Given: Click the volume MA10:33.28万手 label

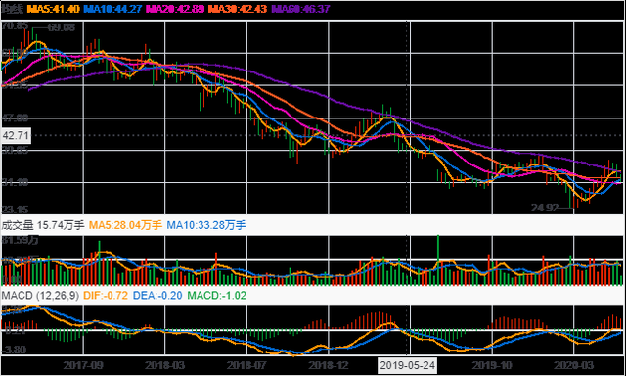Looking at the screenshot, I should 206,225.
